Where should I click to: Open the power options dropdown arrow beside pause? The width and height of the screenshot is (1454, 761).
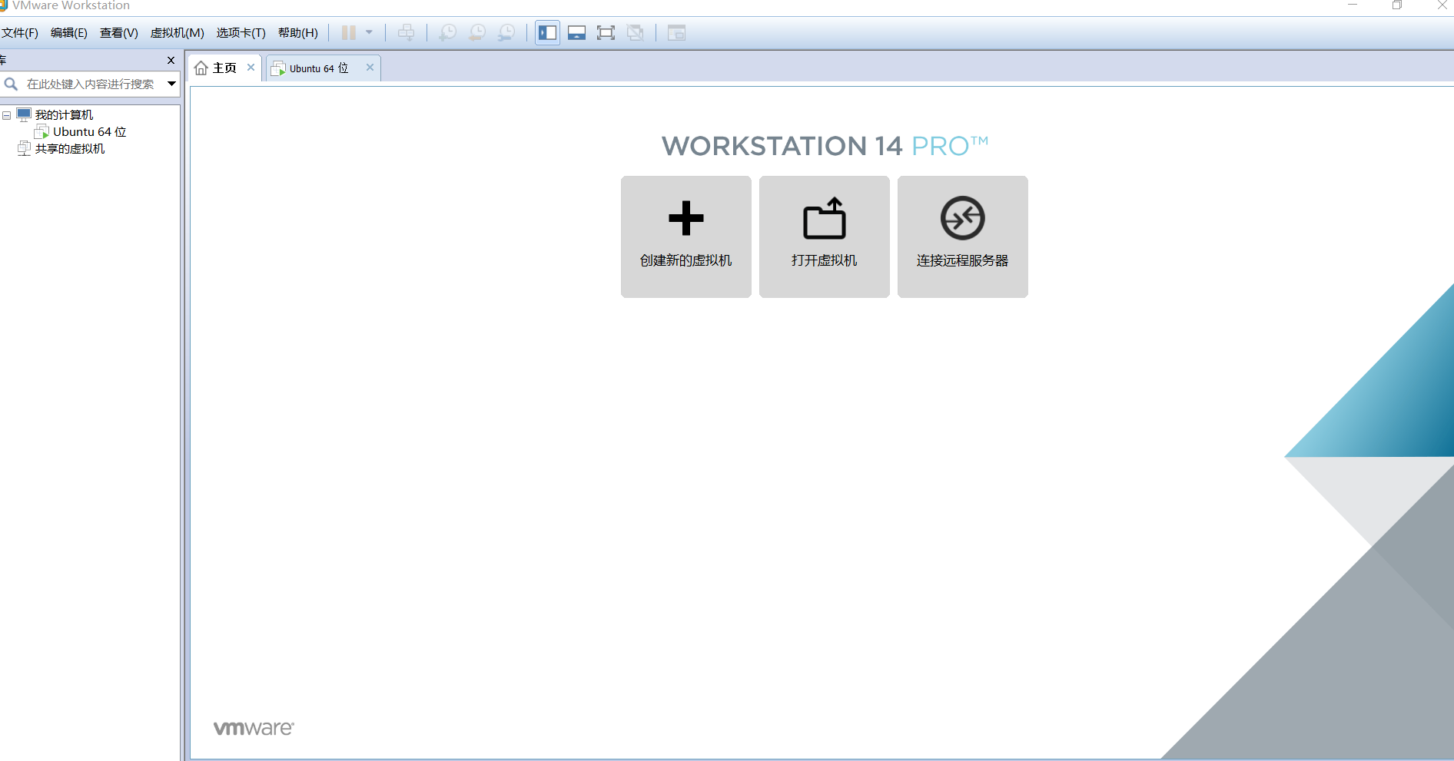pyautogui.click(x=370, y=33)
